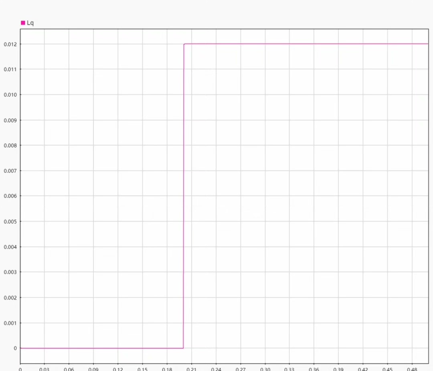Click the Lq legend label
Screen dimensions: 433x371
30,23
